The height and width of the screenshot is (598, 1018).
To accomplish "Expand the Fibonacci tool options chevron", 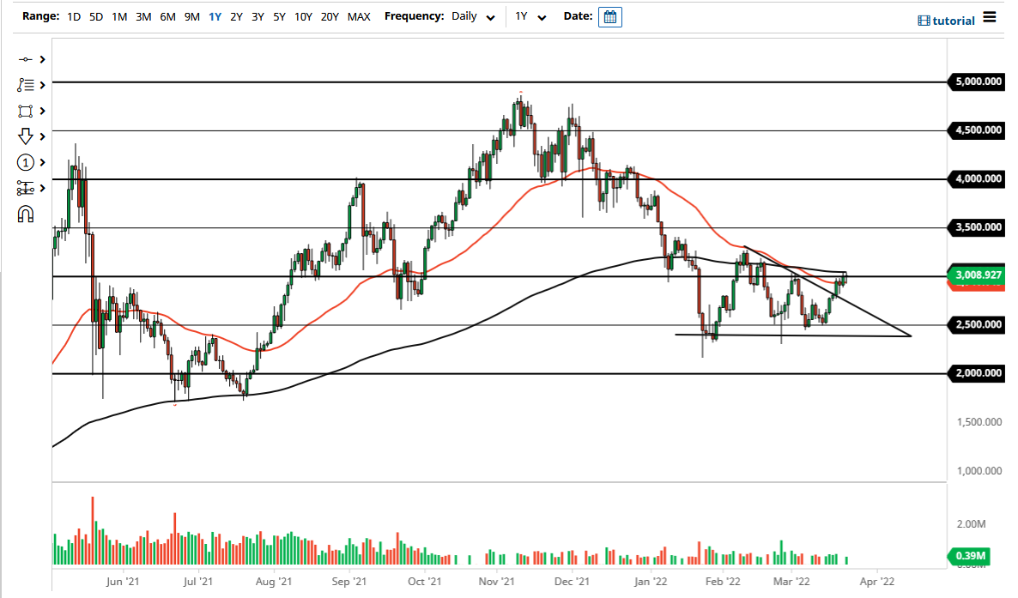I will tap(43, 85).
